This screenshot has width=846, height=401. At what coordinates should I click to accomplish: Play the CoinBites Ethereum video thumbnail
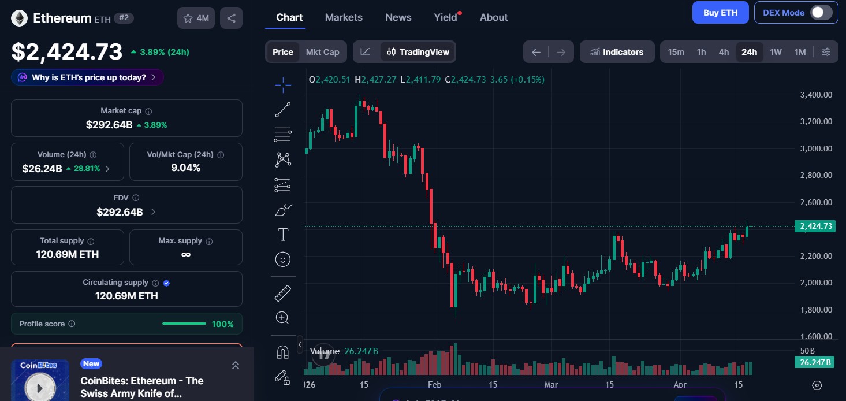(x=39, y=387)
